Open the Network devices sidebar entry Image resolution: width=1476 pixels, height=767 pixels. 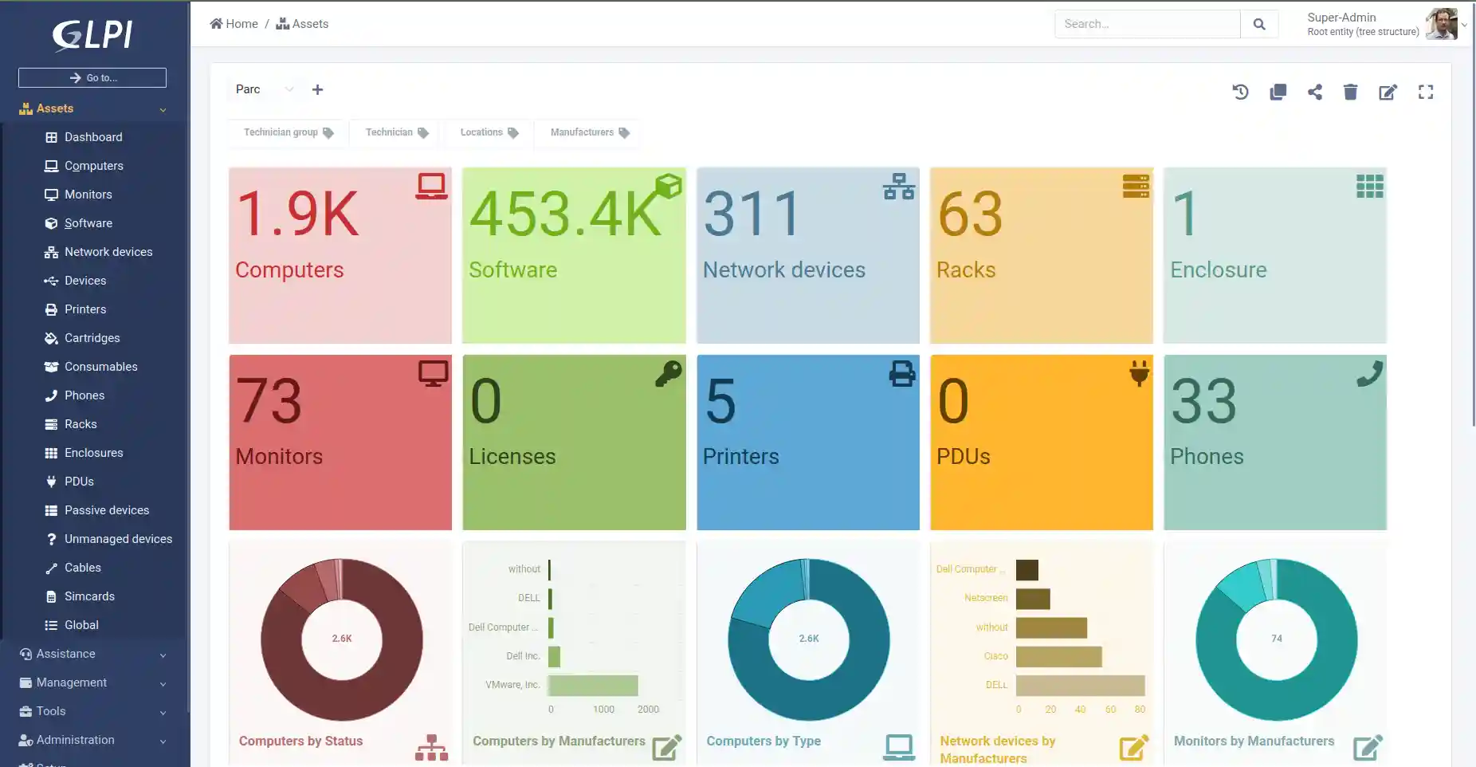pyautogui.click(x=108, y=251)
